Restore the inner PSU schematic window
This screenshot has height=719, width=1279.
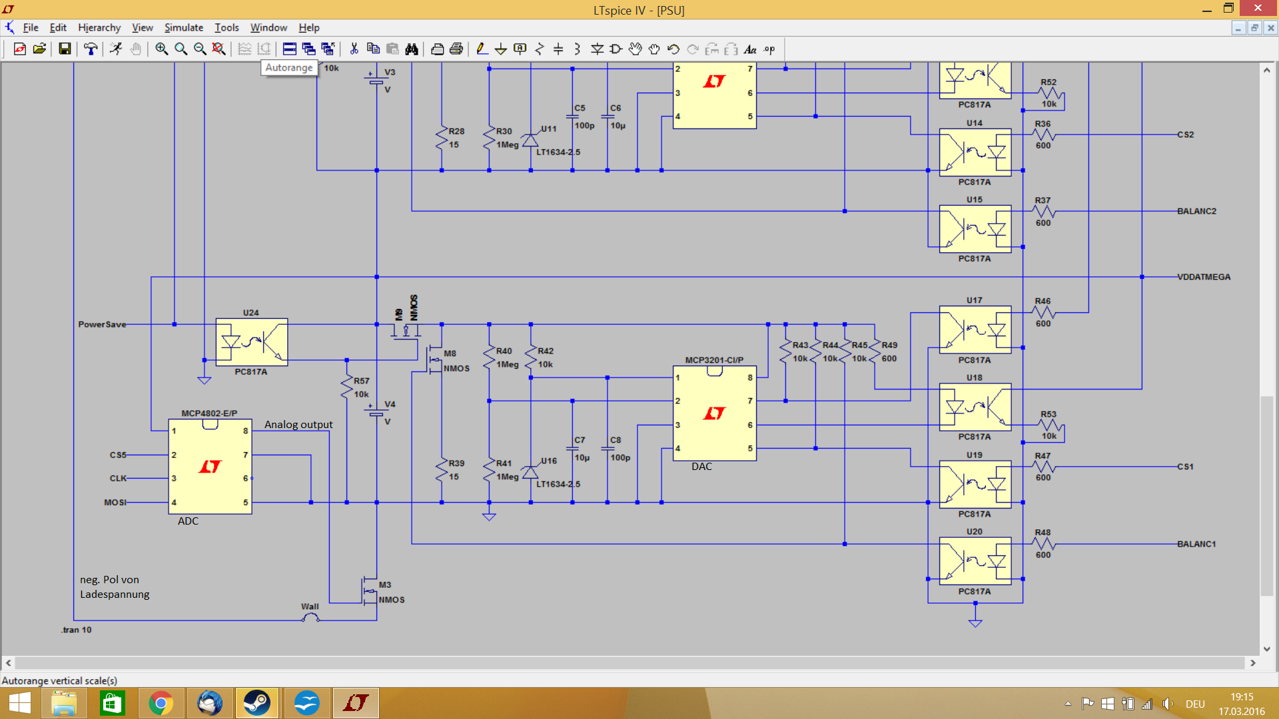(1254, 28)
